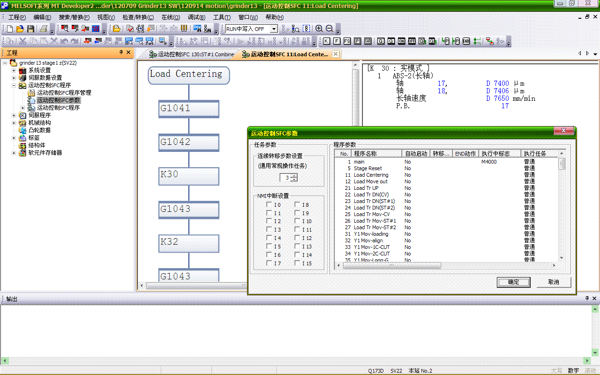This screenshot has width=600, height=375.
Task: Click the Zoom In magnifier icon
Action: (319, 29)
